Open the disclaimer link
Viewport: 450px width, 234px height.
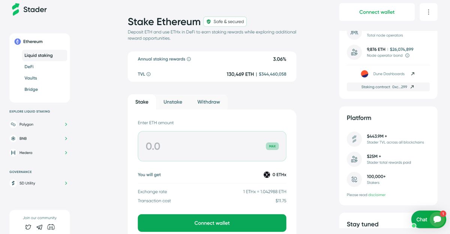point(376,195)
